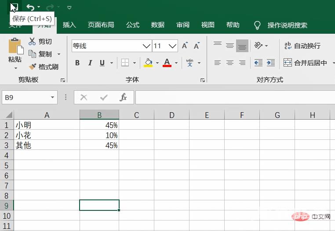Expand the font size dropdown
335x231 pixels.
(x=173, y=46)
